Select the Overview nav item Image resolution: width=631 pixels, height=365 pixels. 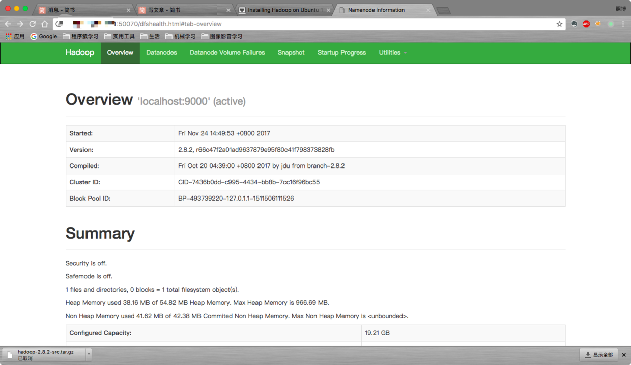pos(120,53)
